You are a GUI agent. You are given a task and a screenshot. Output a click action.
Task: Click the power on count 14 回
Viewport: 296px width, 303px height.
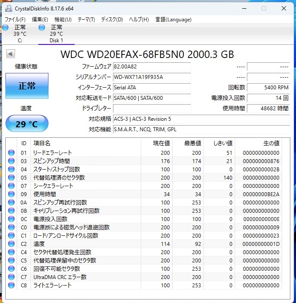[x=268, y=98]
